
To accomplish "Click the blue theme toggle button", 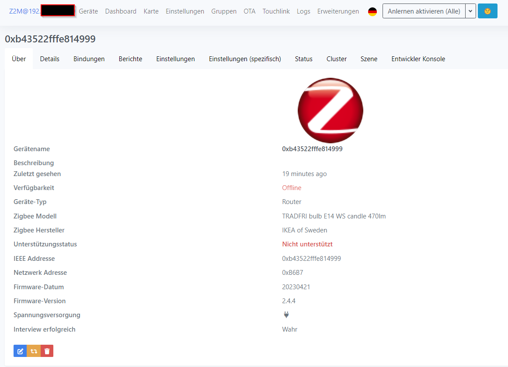I will tap(487, 11).
